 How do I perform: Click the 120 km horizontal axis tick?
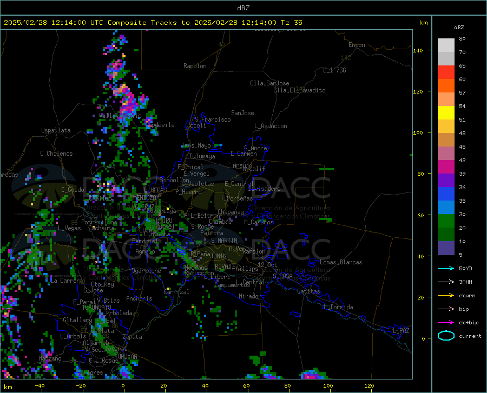coord(369,385)
